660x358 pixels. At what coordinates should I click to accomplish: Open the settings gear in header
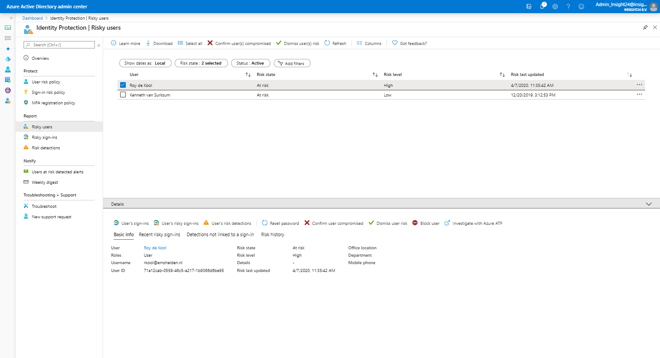tap(555, 7)
